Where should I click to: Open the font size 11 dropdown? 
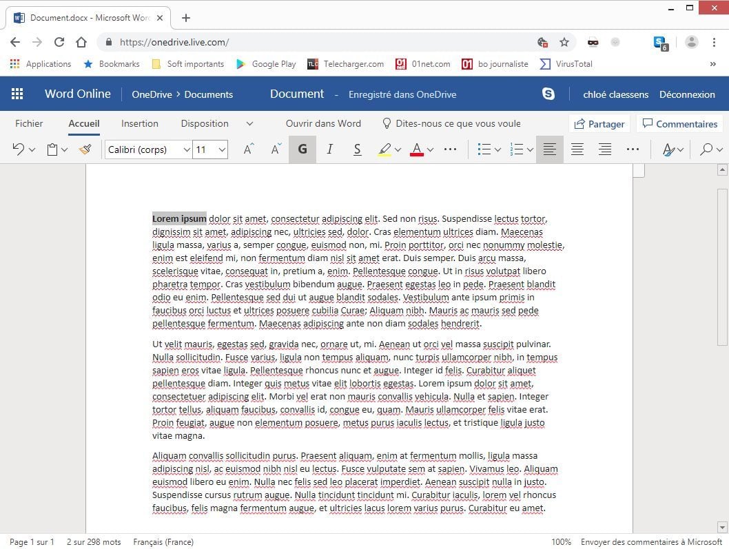point(210,149)
